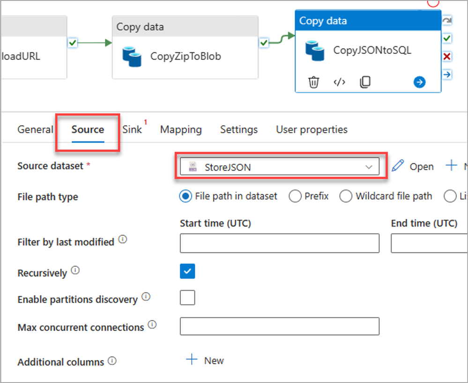Click the blue arrow on CopyJSONtoSQL activity
The width and height of the screenshot is (468, 383).
tap(419, 82)
